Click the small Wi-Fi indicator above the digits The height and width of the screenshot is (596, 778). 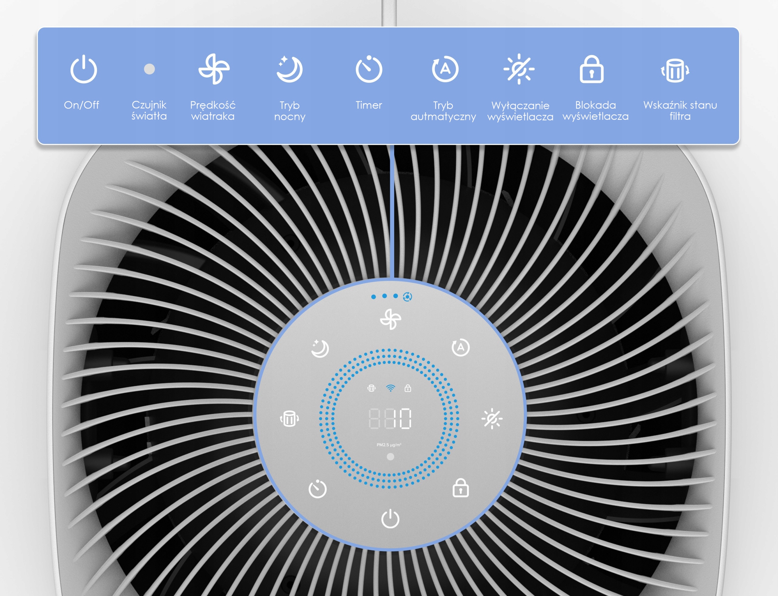[391, 388]
